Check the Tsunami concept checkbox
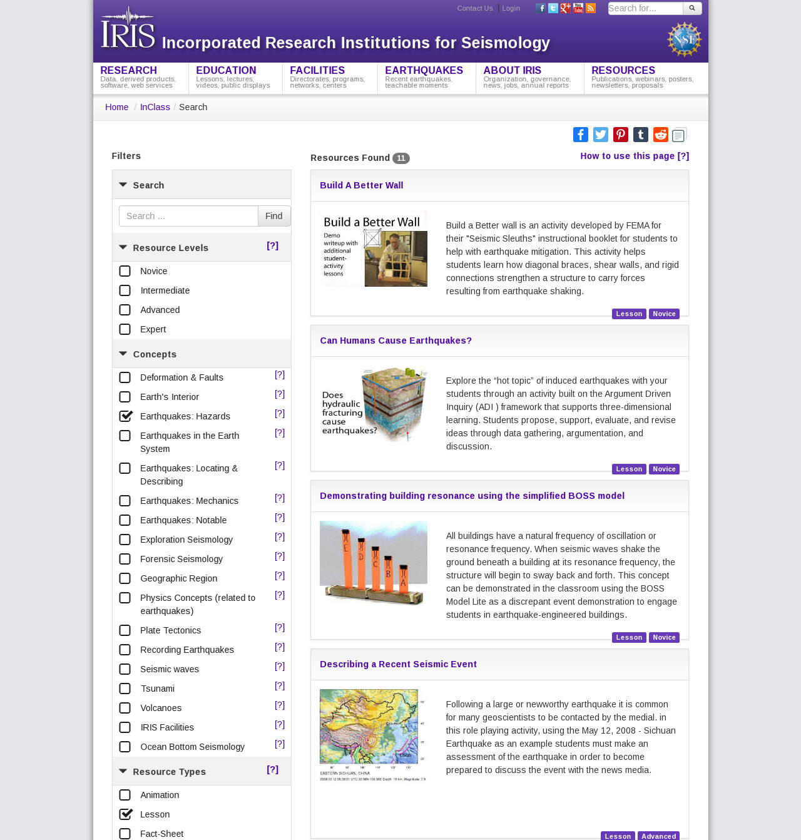 click(x=125, y=689)
